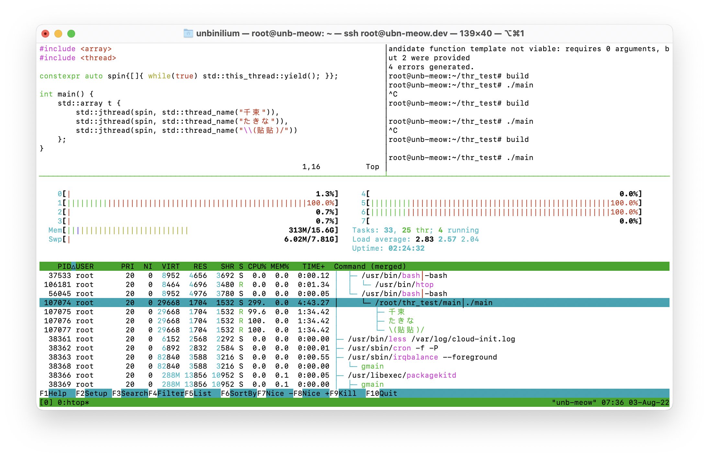Click the red close window button

46,34
